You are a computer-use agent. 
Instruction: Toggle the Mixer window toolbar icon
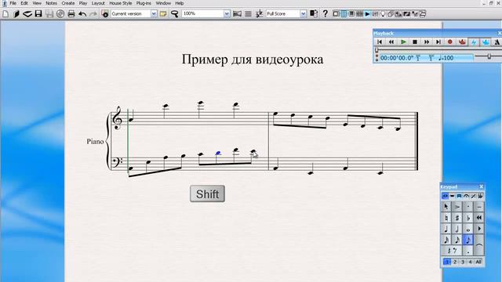point(375,14)
